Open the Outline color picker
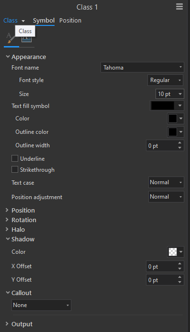The image size is (190, 332). click(176, 132)
